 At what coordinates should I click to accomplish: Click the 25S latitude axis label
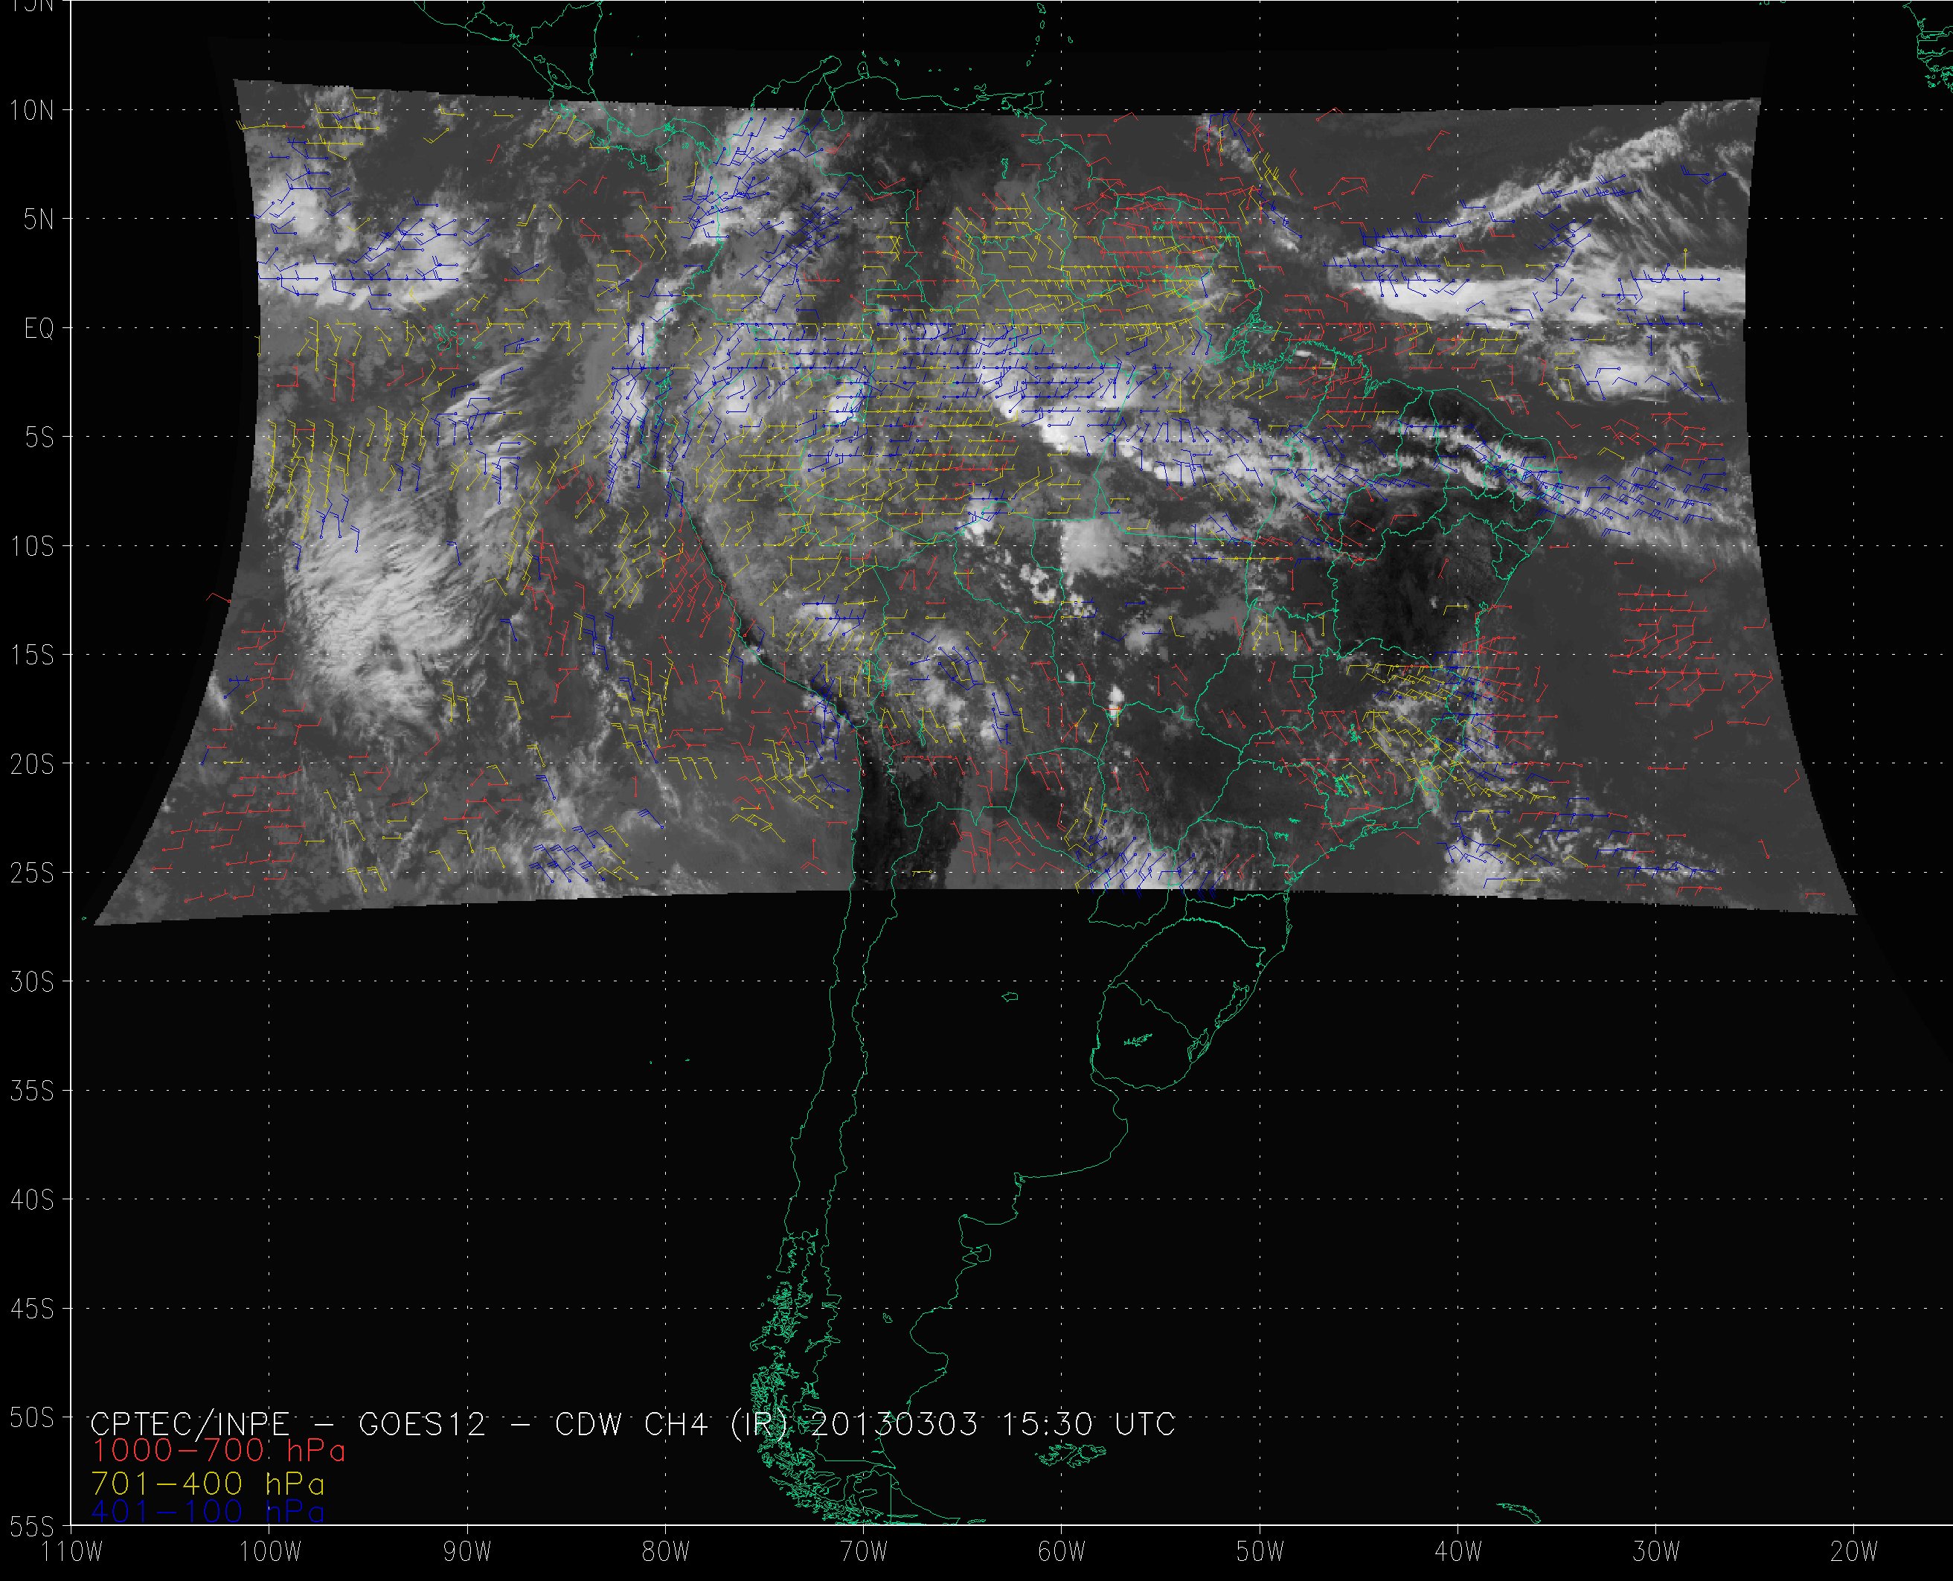pos(32,873)
